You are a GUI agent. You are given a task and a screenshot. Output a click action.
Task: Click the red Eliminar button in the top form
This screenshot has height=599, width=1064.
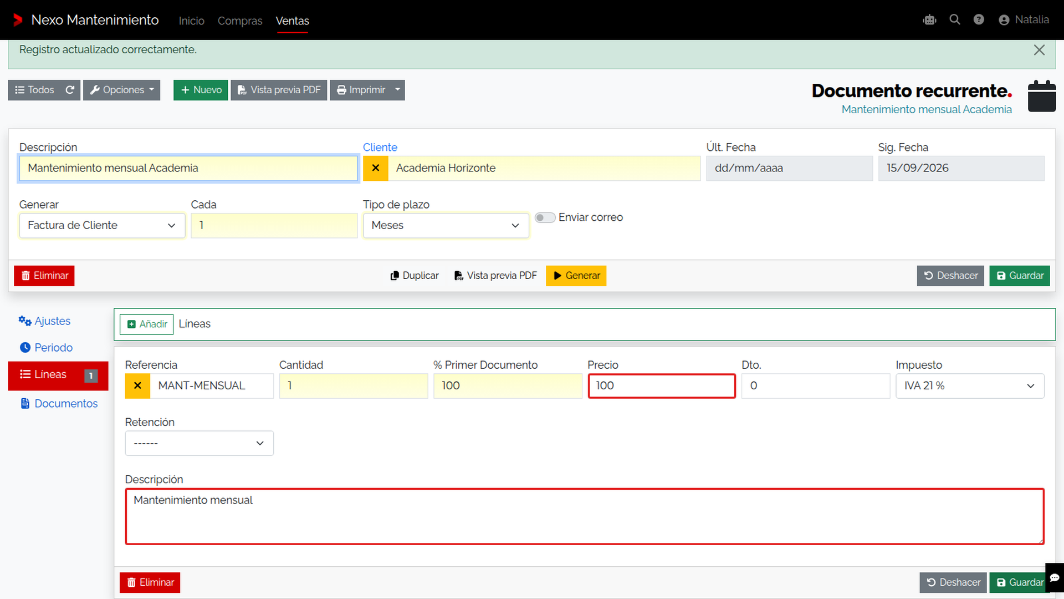click(x=44, y=276)
